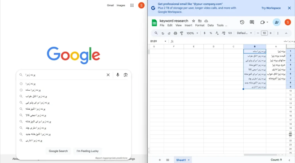Viewport: 295px width, 163px height.
Task: Search the menus with magnifier icon
Action: (x=156, y=33)
